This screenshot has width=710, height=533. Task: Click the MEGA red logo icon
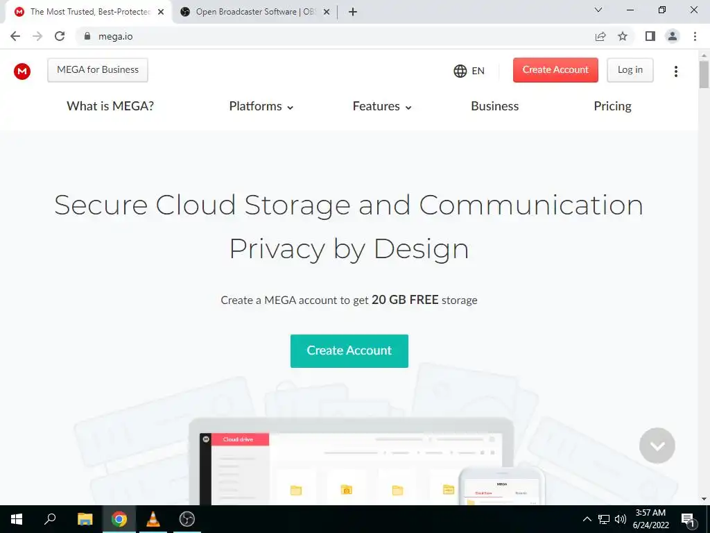22,71
